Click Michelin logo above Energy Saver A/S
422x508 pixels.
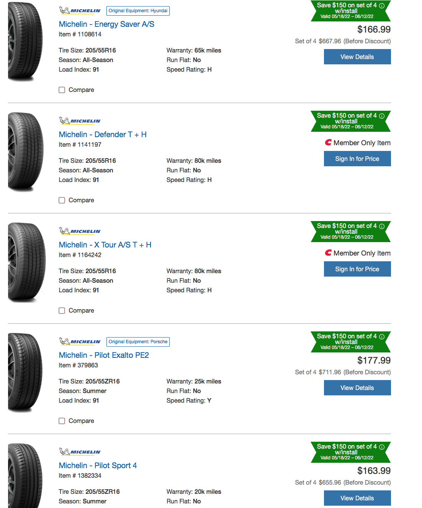[x=80, y=10]
